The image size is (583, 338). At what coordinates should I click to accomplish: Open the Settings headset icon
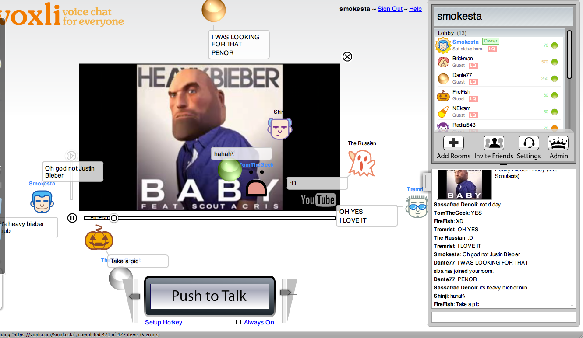coord(529,143)
